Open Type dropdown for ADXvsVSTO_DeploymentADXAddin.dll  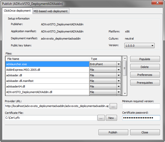[119, 92]
